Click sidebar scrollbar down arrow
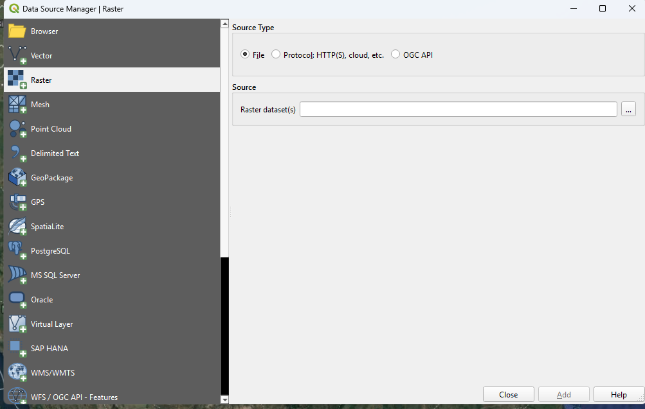The width and height of the screenshot is (645, 409). pyautogui.click(x=224, y=399)
